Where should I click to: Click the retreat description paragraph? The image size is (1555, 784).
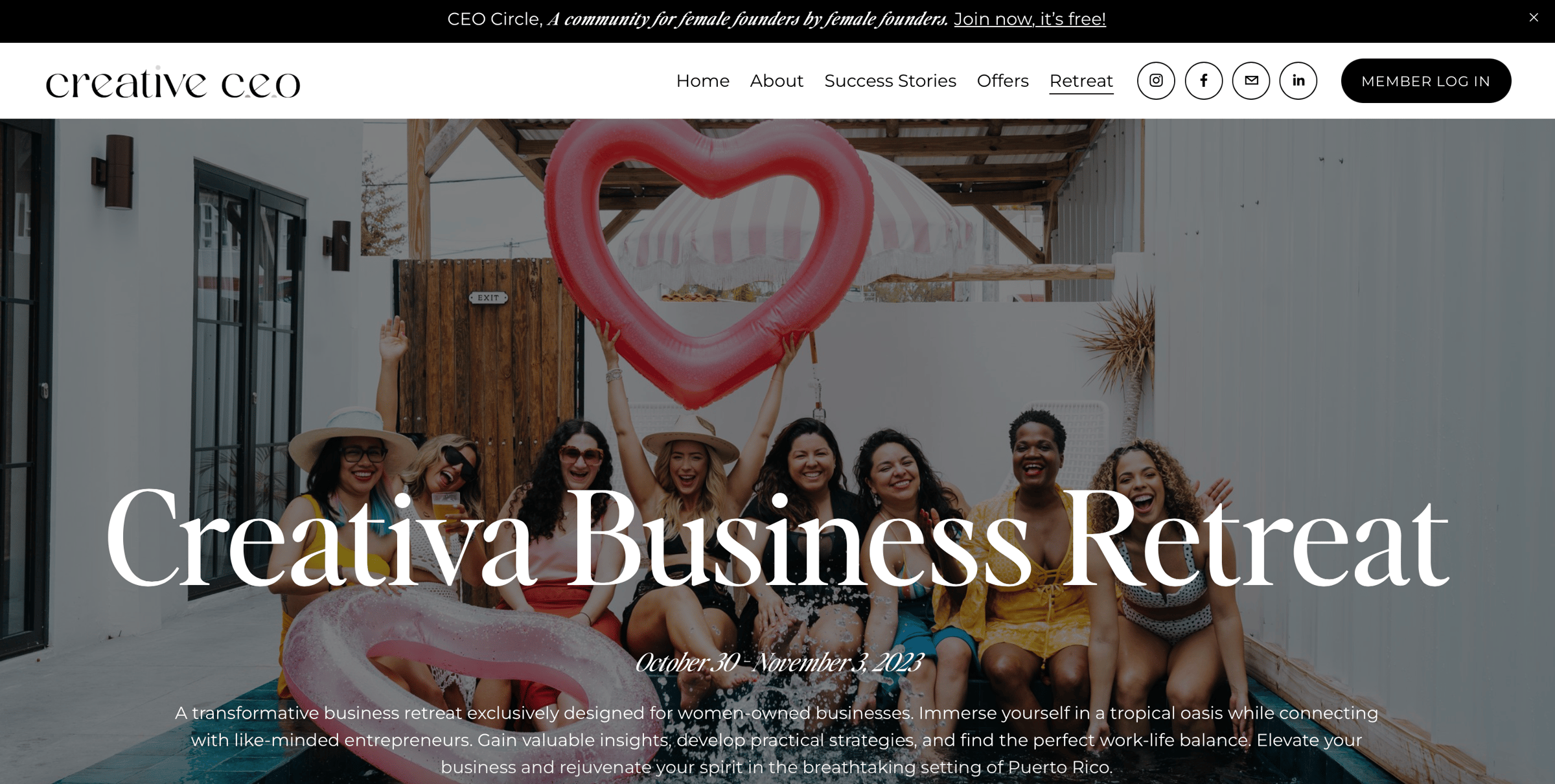point(776,740)
